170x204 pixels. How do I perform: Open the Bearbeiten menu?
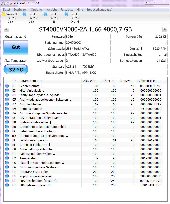[20, 10]
